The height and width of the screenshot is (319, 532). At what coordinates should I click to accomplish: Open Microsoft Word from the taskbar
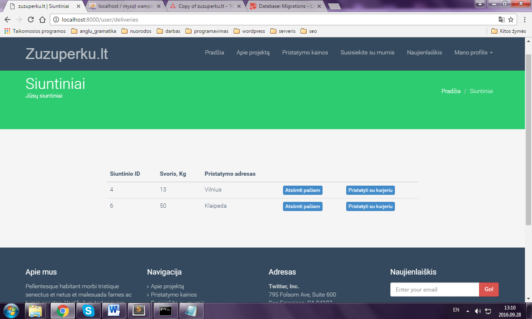(114, 310)
